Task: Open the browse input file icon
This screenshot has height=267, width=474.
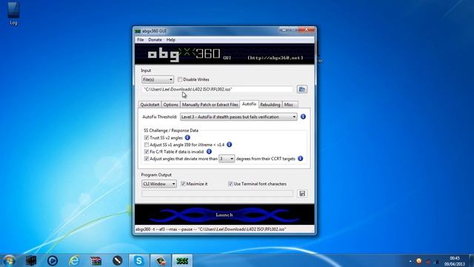Action: 301,89
